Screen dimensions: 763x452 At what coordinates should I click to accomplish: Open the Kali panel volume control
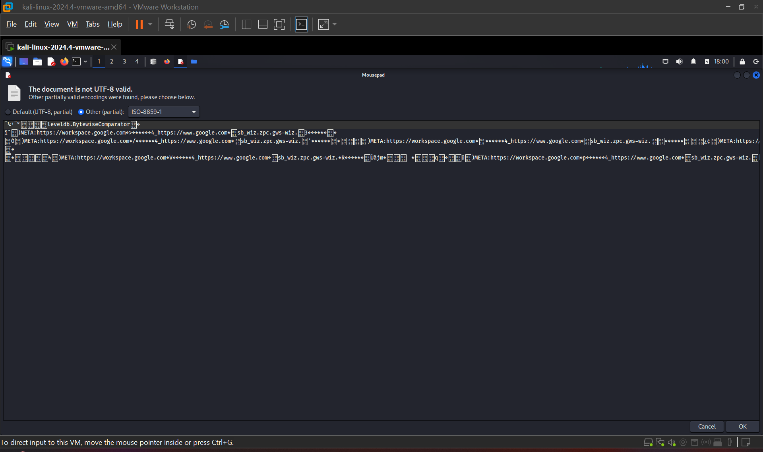tap(680, 62)
